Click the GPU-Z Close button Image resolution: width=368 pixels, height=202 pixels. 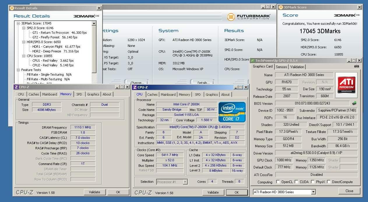[x=349, y=191]
